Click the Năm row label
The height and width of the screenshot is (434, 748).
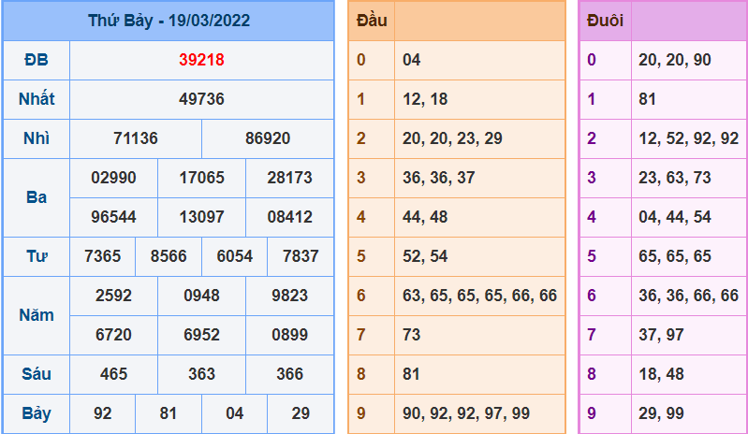[x=37, y=315]
